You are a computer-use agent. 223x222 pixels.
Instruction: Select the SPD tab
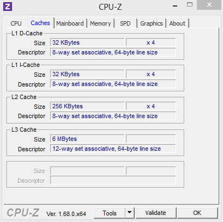(x=125, y=23)
